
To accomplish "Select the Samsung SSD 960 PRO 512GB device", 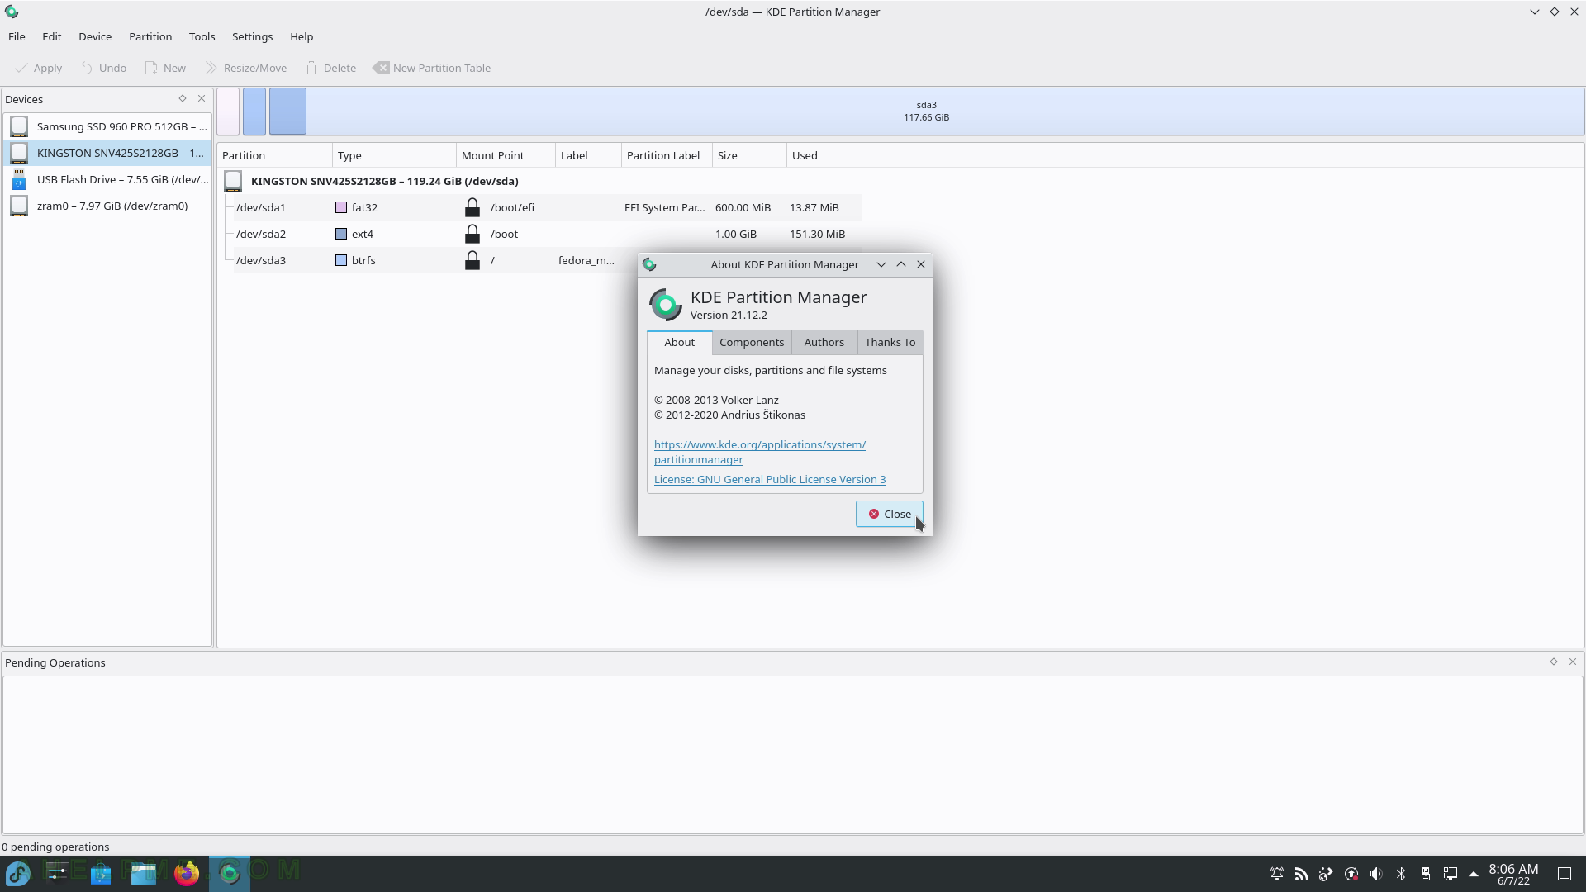I will [x=107, y=126].
